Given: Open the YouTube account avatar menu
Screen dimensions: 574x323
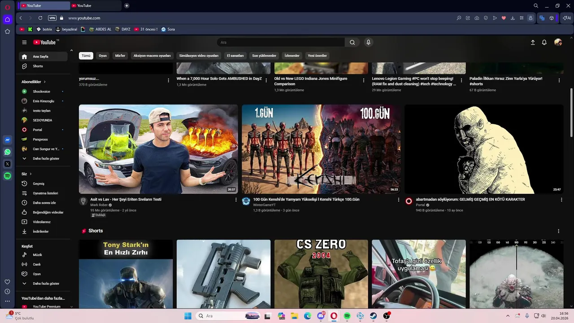Looking at the screenshot, I should pyautogui.click(x=558, y=42).
